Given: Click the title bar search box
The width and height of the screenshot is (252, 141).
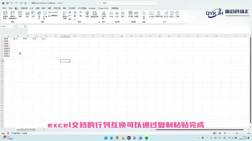Looking at the screenshot, I should point(127,3).
